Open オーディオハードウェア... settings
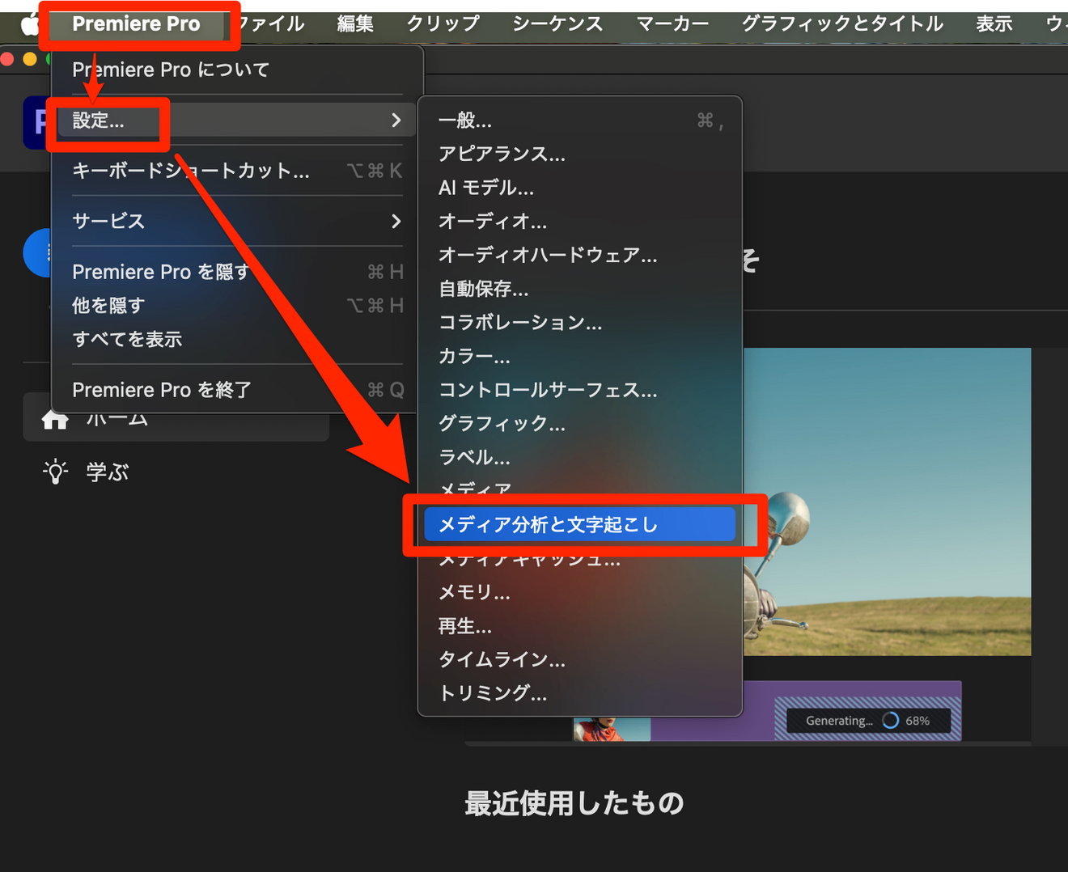 (x=579, y=255)
